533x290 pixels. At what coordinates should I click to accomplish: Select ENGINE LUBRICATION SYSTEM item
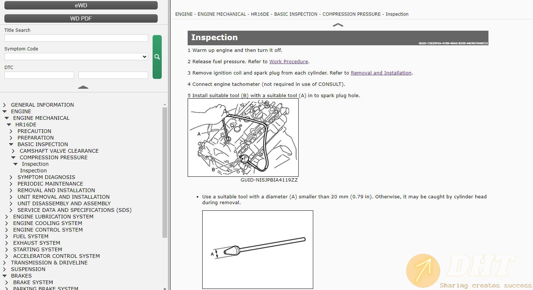click(53, 217)
